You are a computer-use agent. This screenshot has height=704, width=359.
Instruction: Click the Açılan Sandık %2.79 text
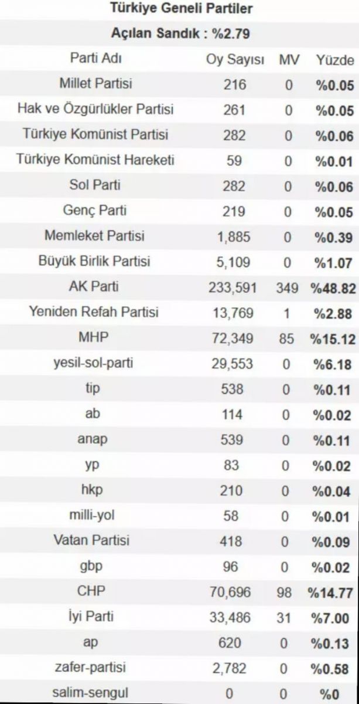coord(181,34)
